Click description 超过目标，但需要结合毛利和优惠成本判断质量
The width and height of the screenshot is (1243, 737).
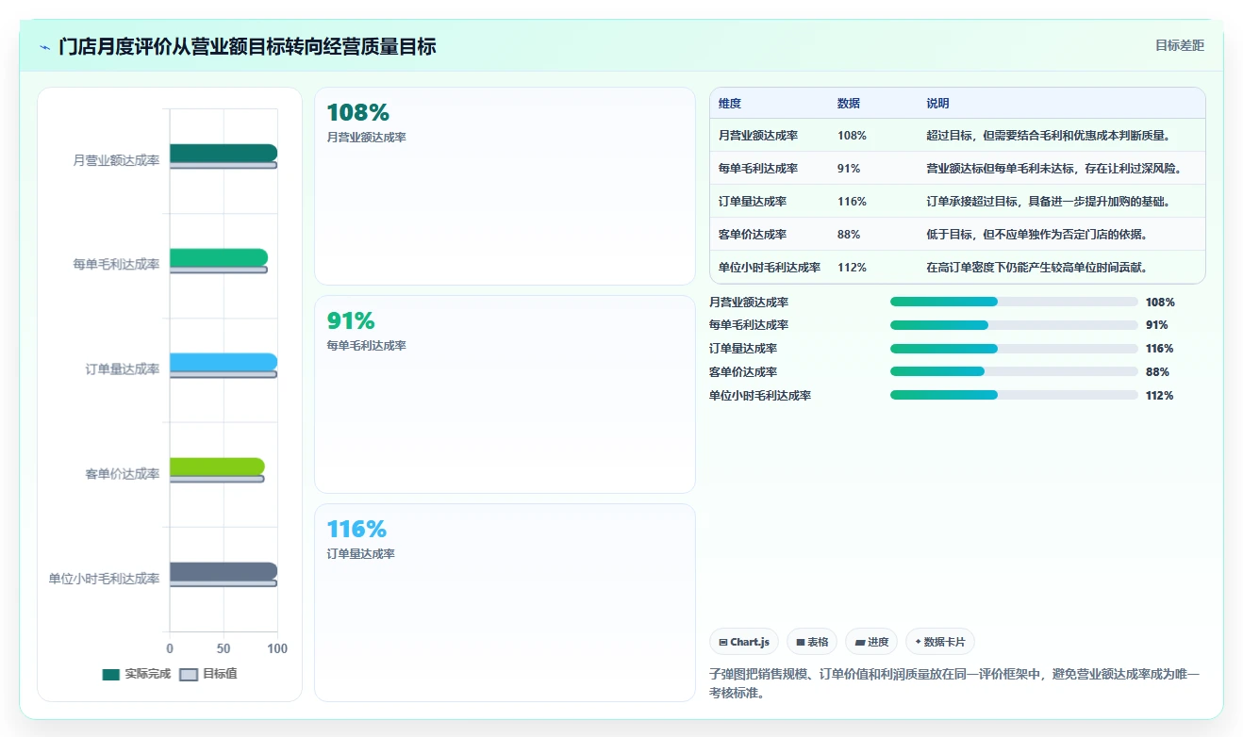point(1049,136)
